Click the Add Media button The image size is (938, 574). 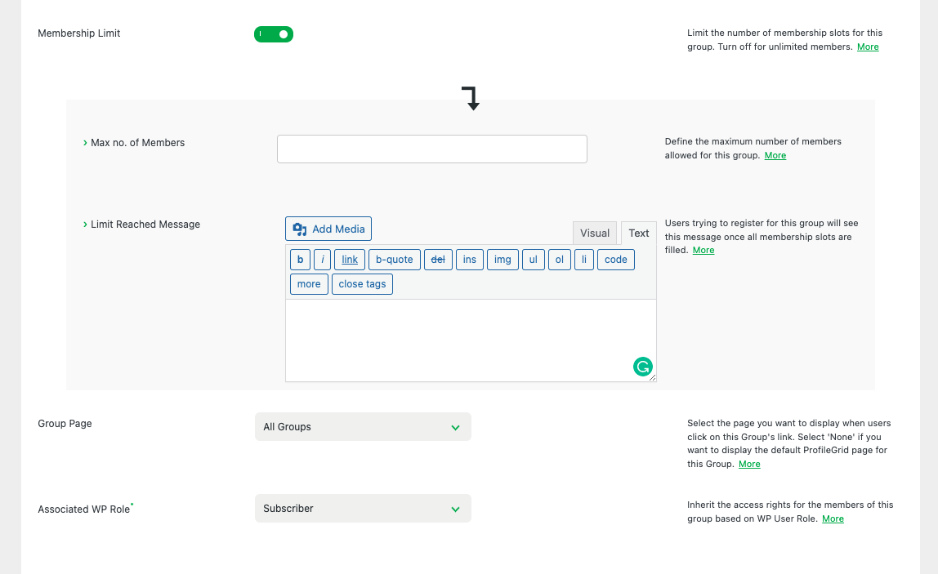[x=328, y=229]
